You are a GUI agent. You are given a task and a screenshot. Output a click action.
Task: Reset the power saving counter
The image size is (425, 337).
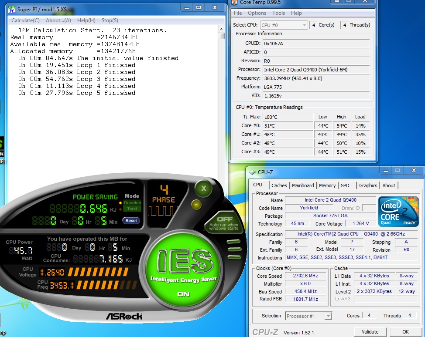(x=131, y=221)
